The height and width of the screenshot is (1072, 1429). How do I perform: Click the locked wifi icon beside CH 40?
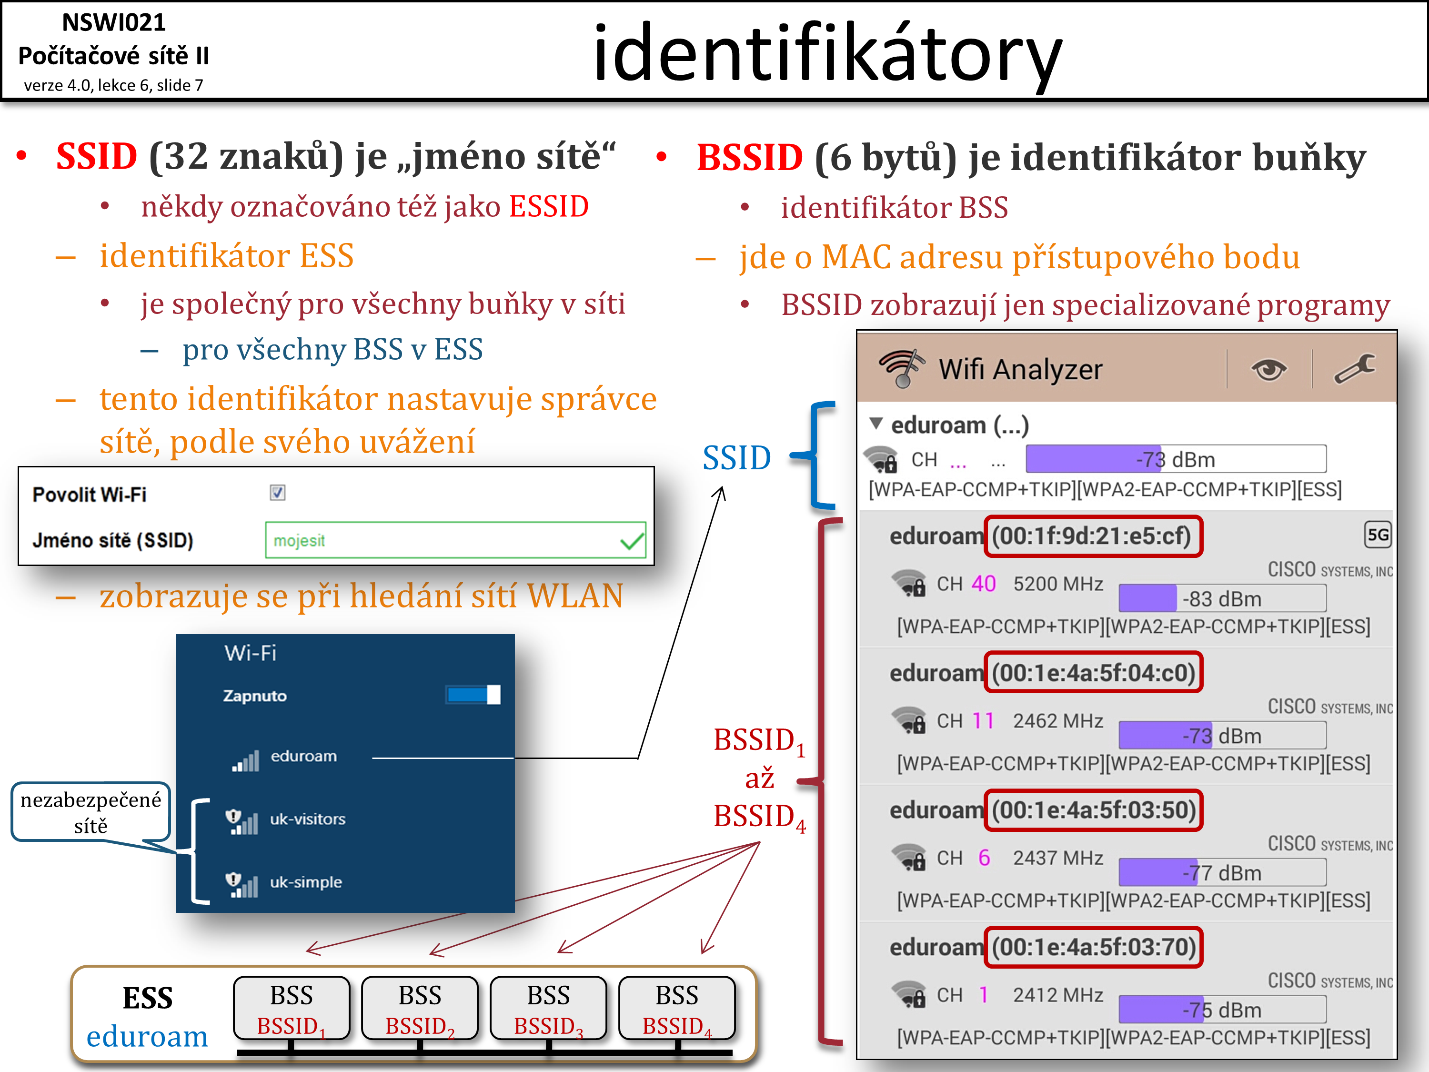[x=909, y=584]
